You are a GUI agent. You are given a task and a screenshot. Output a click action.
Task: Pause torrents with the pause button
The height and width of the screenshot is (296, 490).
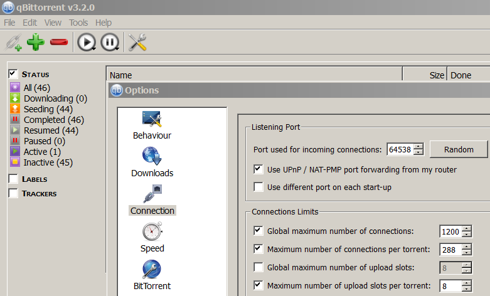pyautogui.click(x=109, y=42)
